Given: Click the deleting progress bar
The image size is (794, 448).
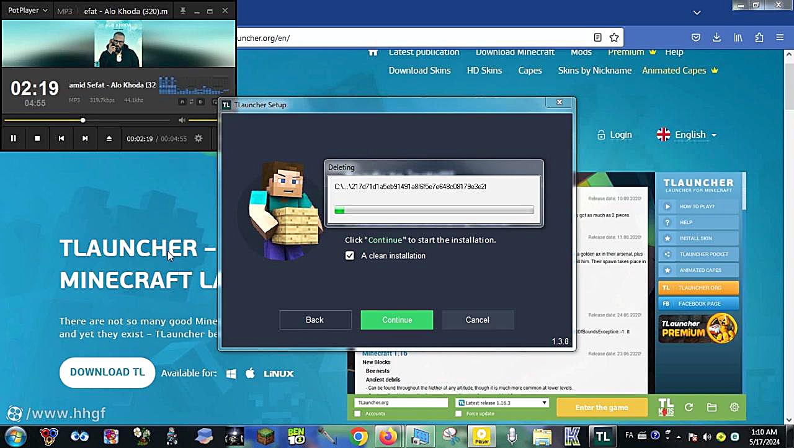Looking at the screenshot, I should [434, 210].
